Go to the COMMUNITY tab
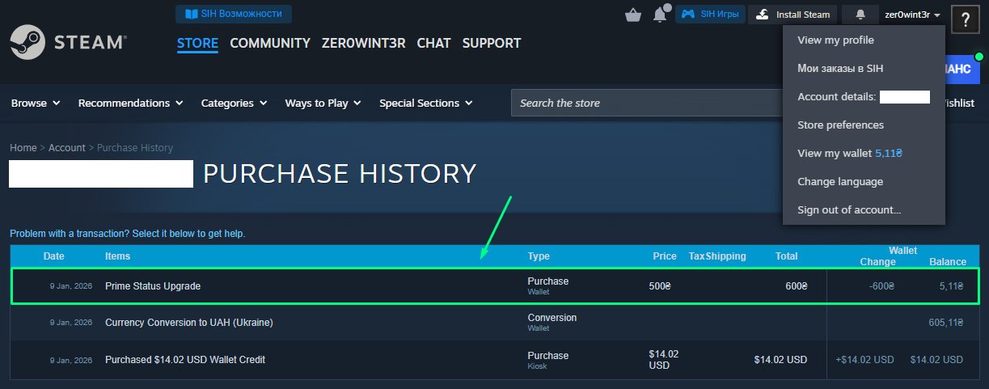Screen dimensions: 989x389 click(x=270, y=43)
